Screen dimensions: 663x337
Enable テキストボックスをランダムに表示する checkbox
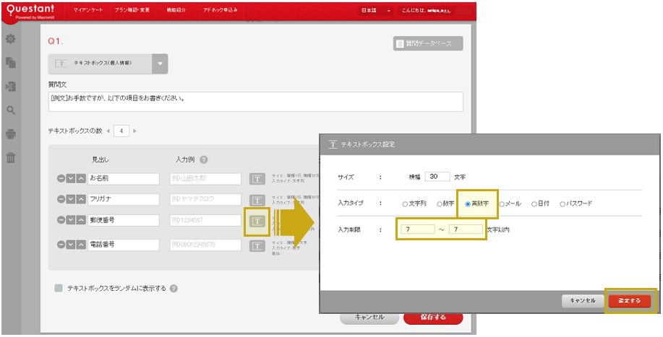coord(59,289)
